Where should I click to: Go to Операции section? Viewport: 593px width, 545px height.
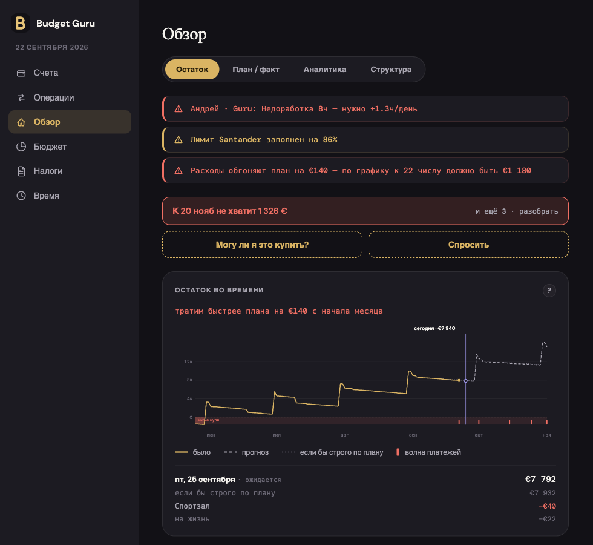(x=70, y=97)
